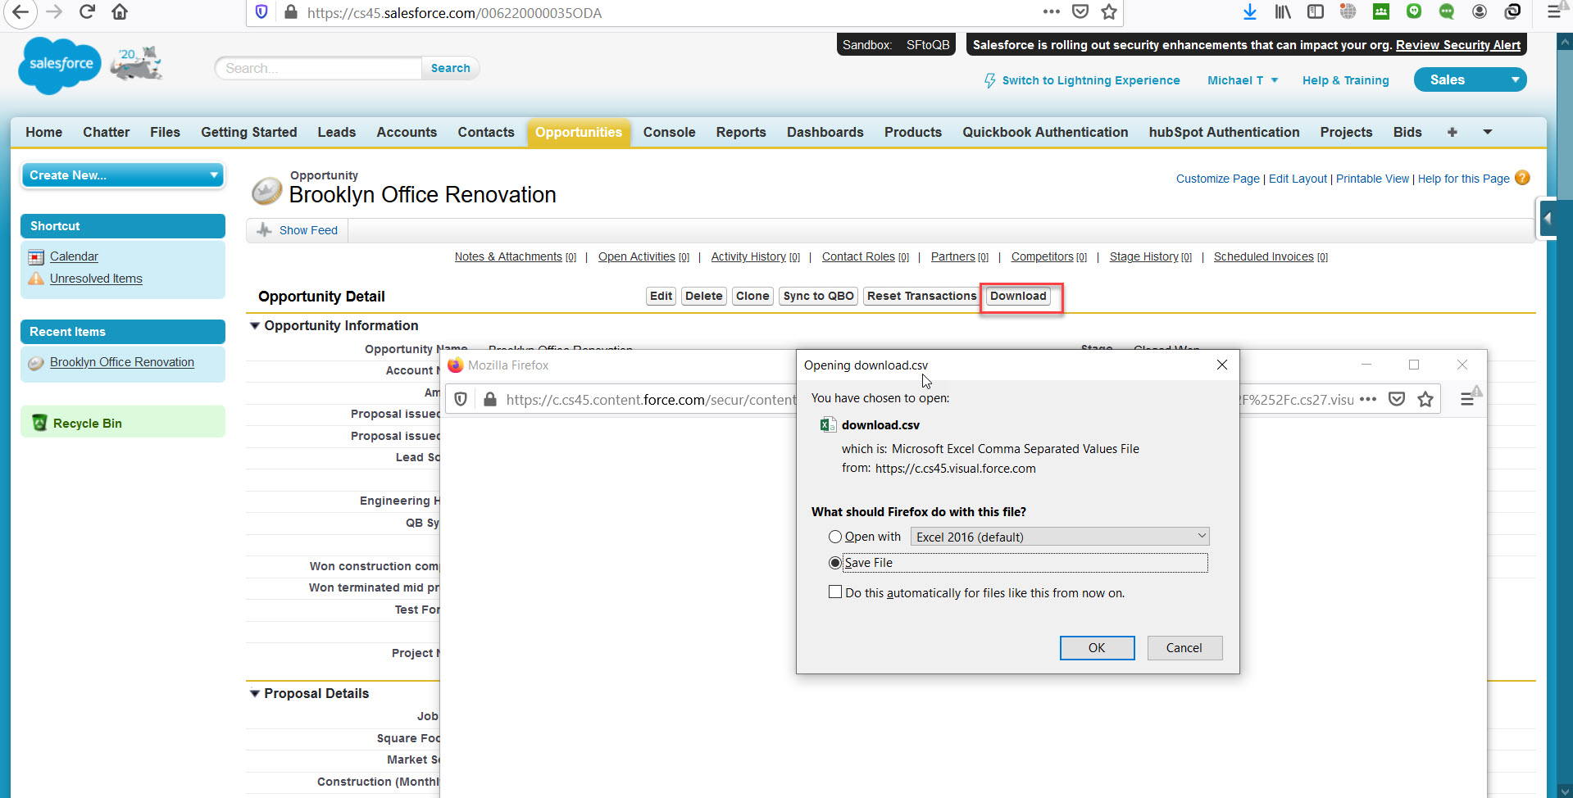Click the Delete button
This screenshot has width=1573, height=798.
704,296
